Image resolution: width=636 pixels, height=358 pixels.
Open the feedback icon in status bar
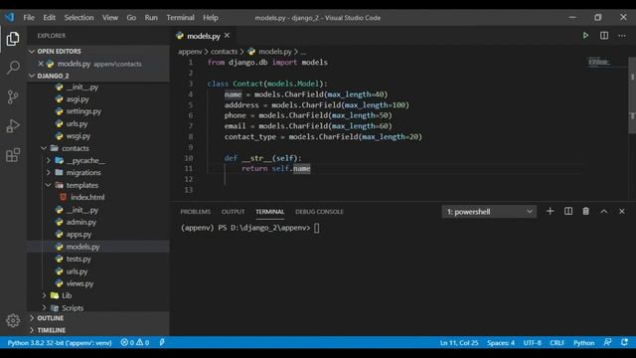(x=607, y=343)
